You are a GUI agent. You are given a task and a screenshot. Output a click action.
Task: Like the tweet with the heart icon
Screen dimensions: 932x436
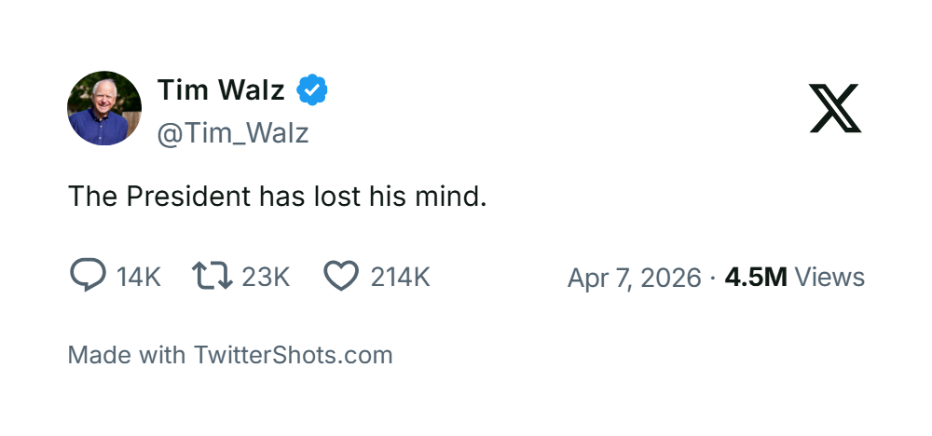[x=341, y=276]
